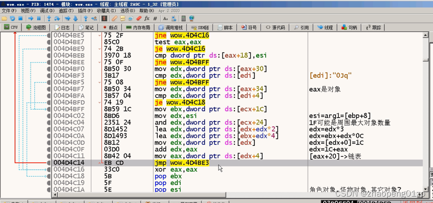Open the bookmarks icon
Viewport: 433px width, 203px height.
[x=139, y=18]
